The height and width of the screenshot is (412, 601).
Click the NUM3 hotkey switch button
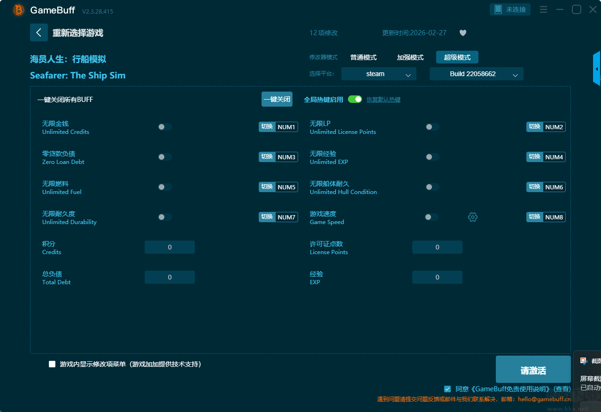click(278, 157)
